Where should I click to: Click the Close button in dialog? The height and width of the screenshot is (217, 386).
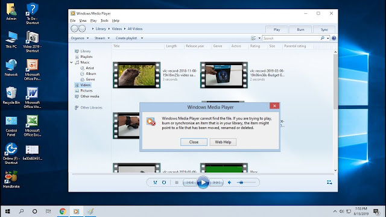click(194, 142)
